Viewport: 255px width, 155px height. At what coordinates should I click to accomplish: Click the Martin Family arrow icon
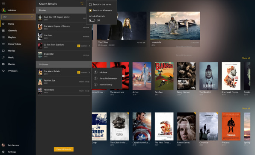(96, 85)
